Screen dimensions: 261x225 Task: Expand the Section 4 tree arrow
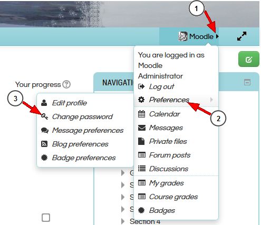click(123, 221)
